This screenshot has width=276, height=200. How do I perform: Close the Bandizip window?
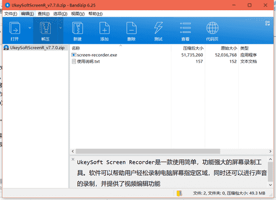coord(265,5)
